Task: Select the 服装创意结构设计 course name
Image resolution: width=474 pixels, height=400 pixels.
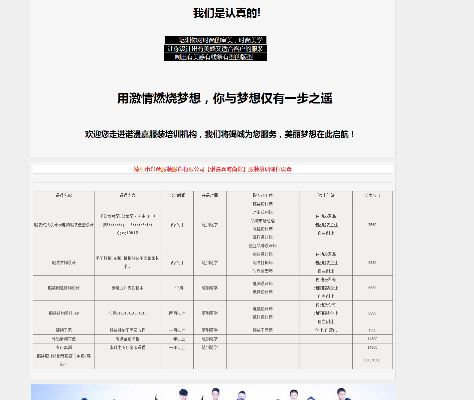Action: [64, 288]
